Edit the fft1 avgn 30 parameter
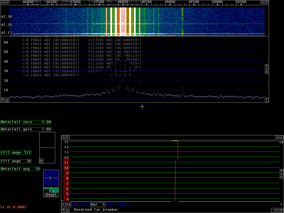 point(16,161)
